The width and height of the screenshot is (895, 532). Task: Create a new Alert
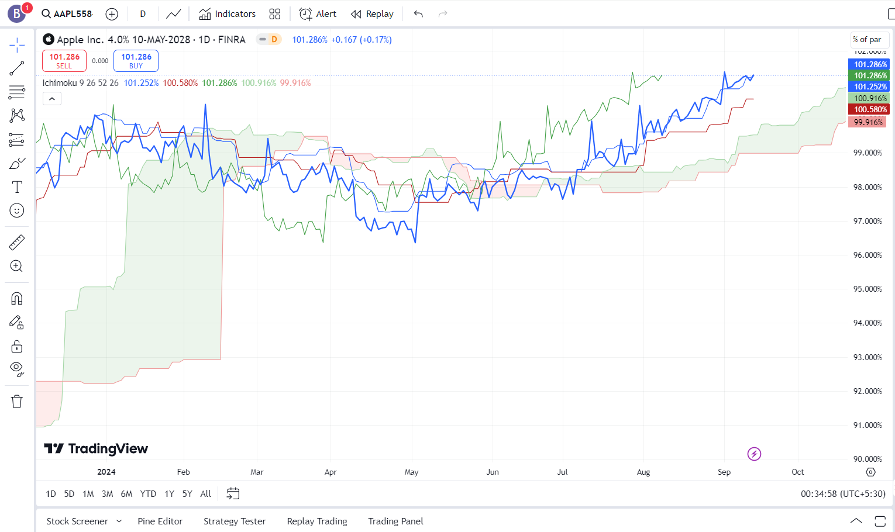[318, 14]
